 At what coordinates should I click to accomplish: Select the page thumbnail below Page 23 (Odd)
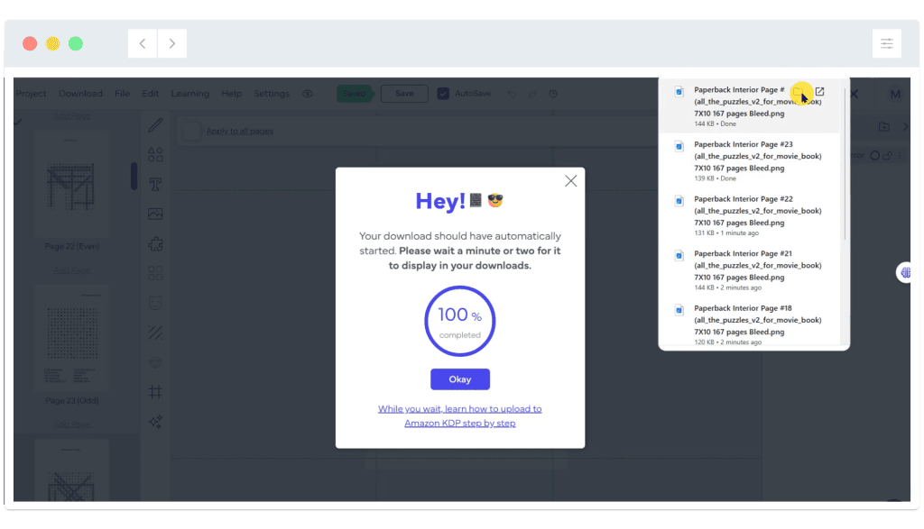(72, 470)
